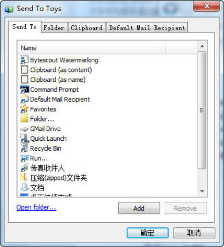224x247 pixels.
Task: Click the Add button
Action: (139, 208)
